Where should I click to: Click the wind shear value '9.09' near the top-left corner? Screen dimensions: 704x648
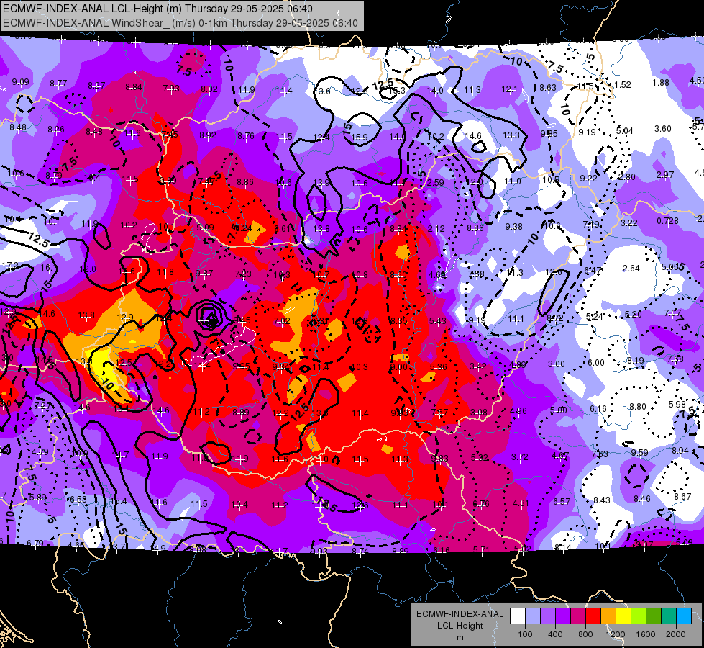[x=20, y=82]
